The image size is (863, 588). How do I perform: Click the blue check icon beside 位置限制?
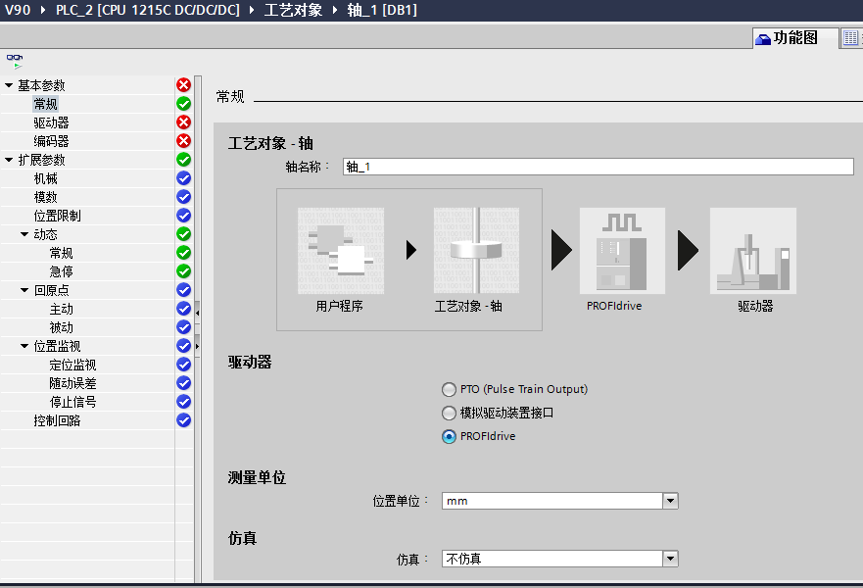point(184,216)
